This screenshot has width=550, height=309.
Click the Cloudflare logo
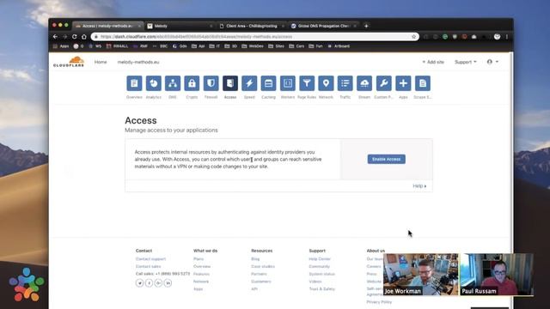click(x=69, y=62)
